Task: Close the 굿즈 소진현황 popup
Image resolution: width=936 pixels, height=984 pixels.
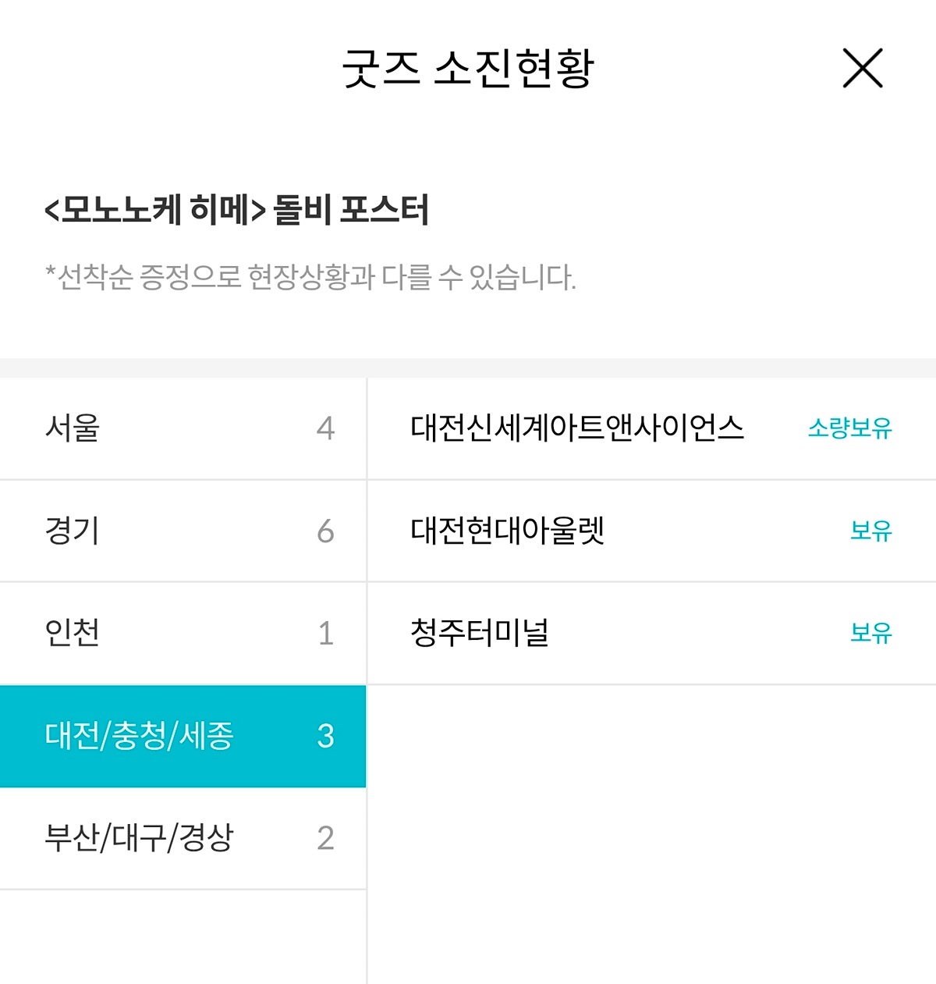Action: [x=863, y=68]
